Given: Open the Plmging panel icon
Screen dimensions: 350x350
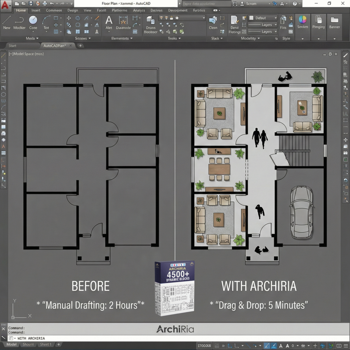Looking at the screenshot, I should coord(319,20).
